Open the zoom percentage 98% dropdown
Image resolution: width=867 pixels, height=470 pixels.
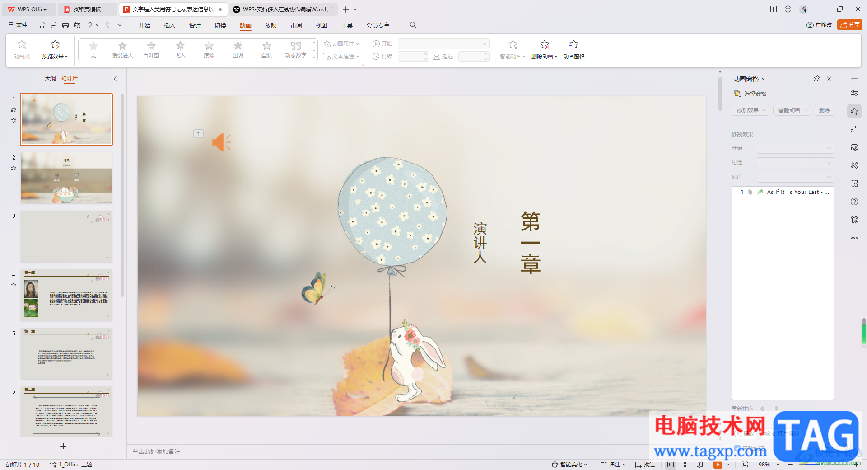pos(778,465)
